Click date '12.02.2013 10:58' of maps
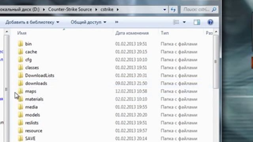Screen dimensions: 253x142 [x=131, y=91]
